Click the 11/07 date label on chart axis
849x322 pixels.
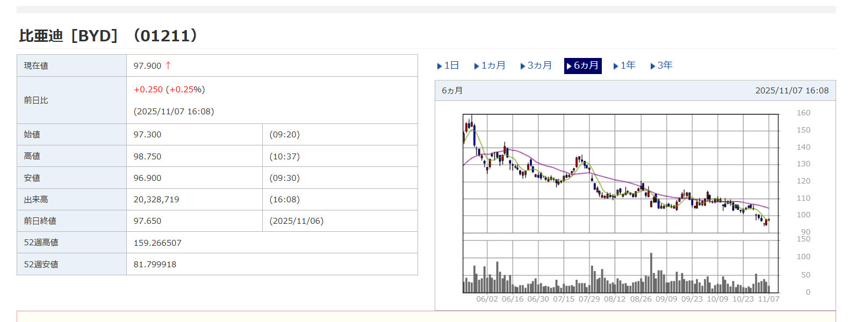(x=768, y=299)
